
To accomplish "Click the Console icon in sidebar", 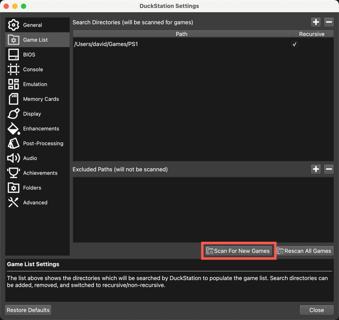I will coord(13,69).
